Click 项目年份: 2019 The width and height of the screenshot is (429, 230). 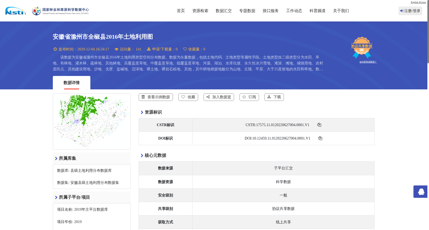coord(69,222)
